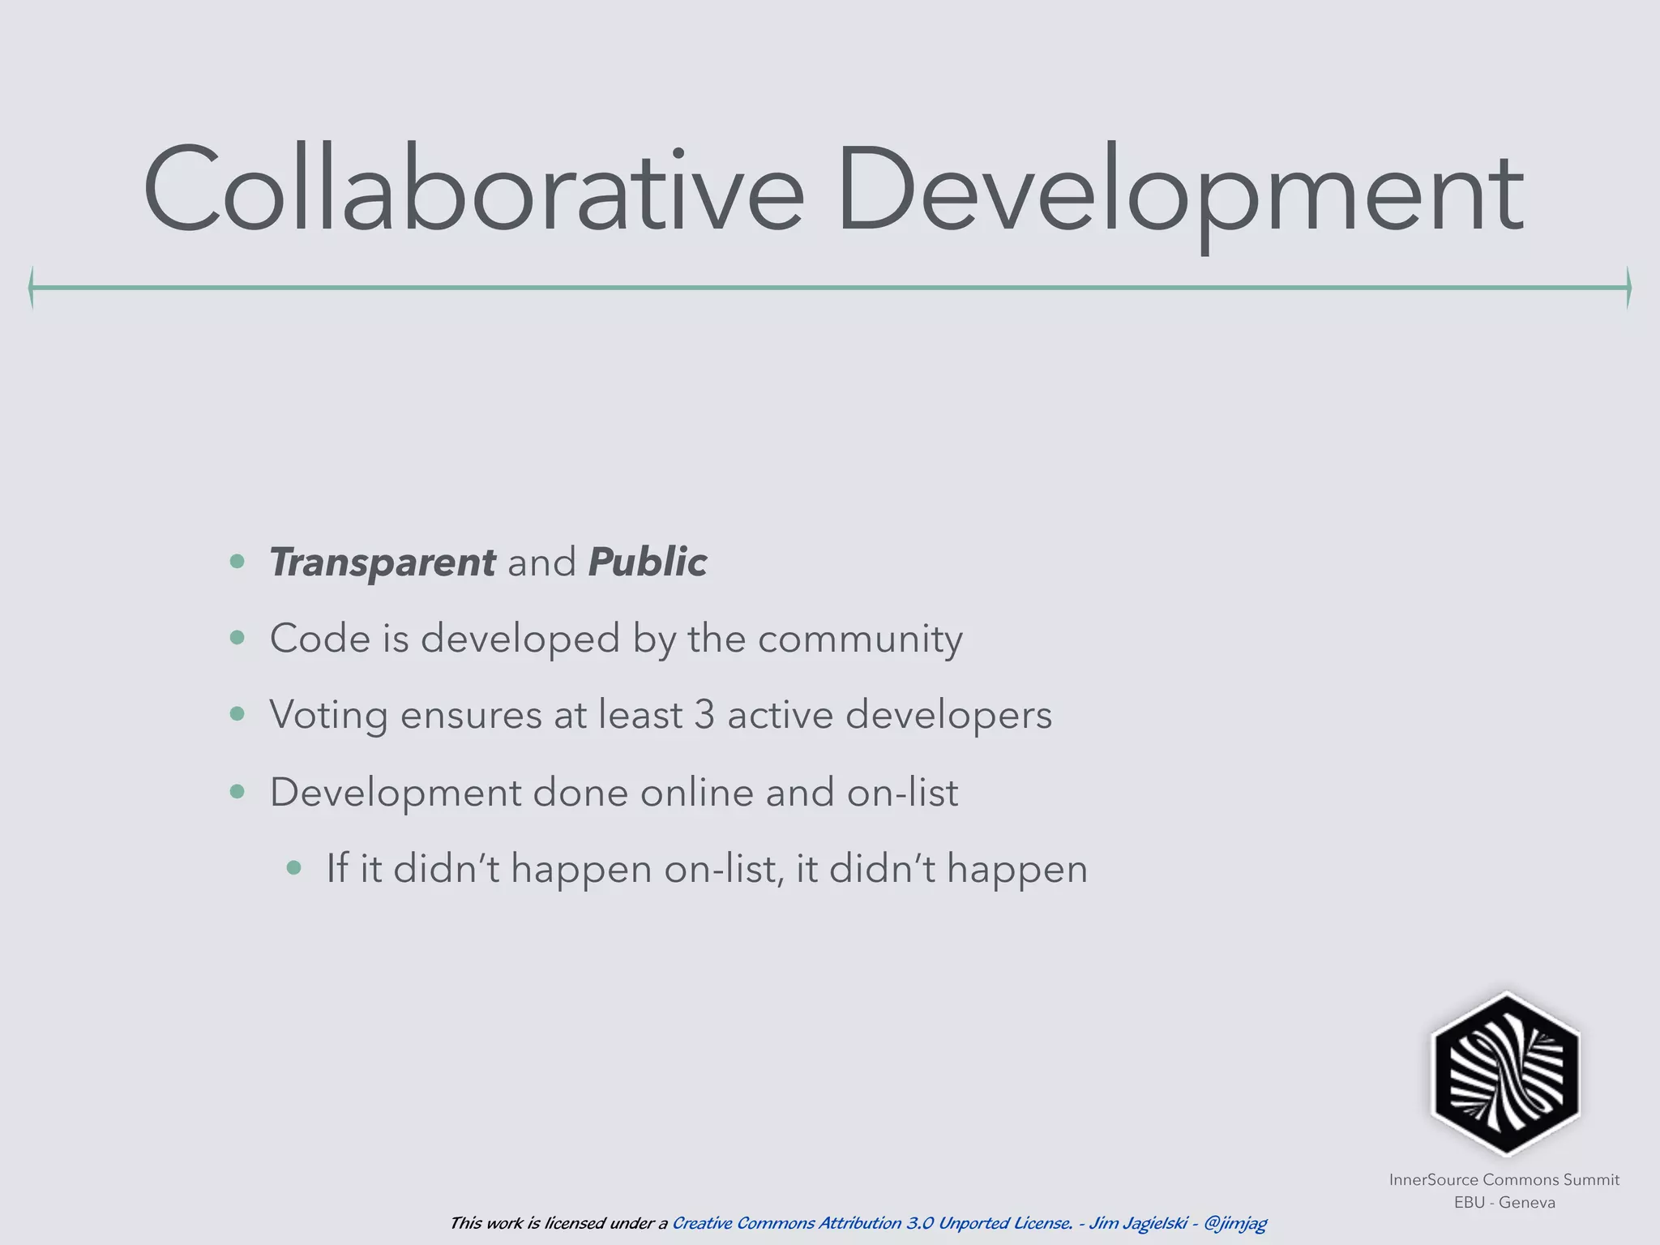Click the @jimjag handle in the footer
Image resolution: width=1660 pixels, height=1245 pixels.
(1234, 1223)
